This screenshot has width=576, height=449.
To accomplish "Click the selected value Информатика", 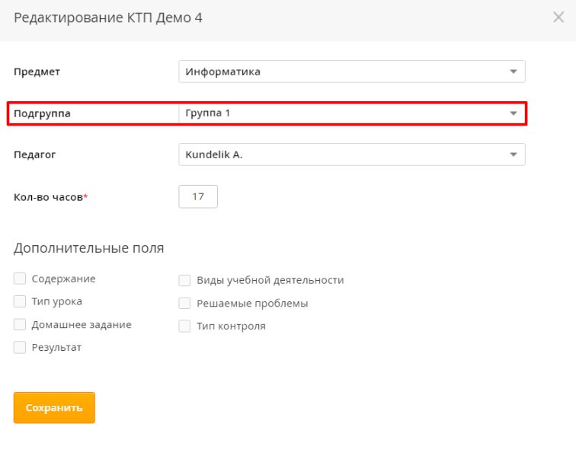I will click(223, 72).
